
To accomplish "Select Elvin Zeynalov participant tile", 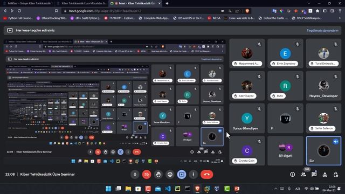I will [x=285, y=53].
